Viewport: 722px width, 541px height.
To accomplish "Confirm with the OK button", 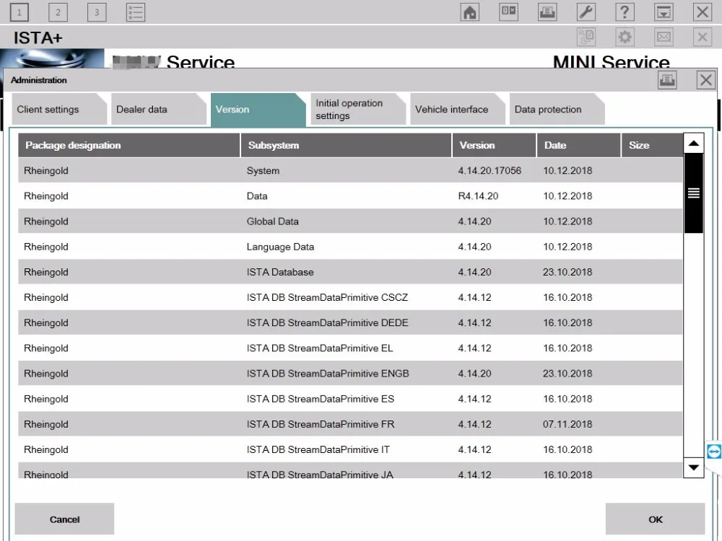I will pos(656,519).
